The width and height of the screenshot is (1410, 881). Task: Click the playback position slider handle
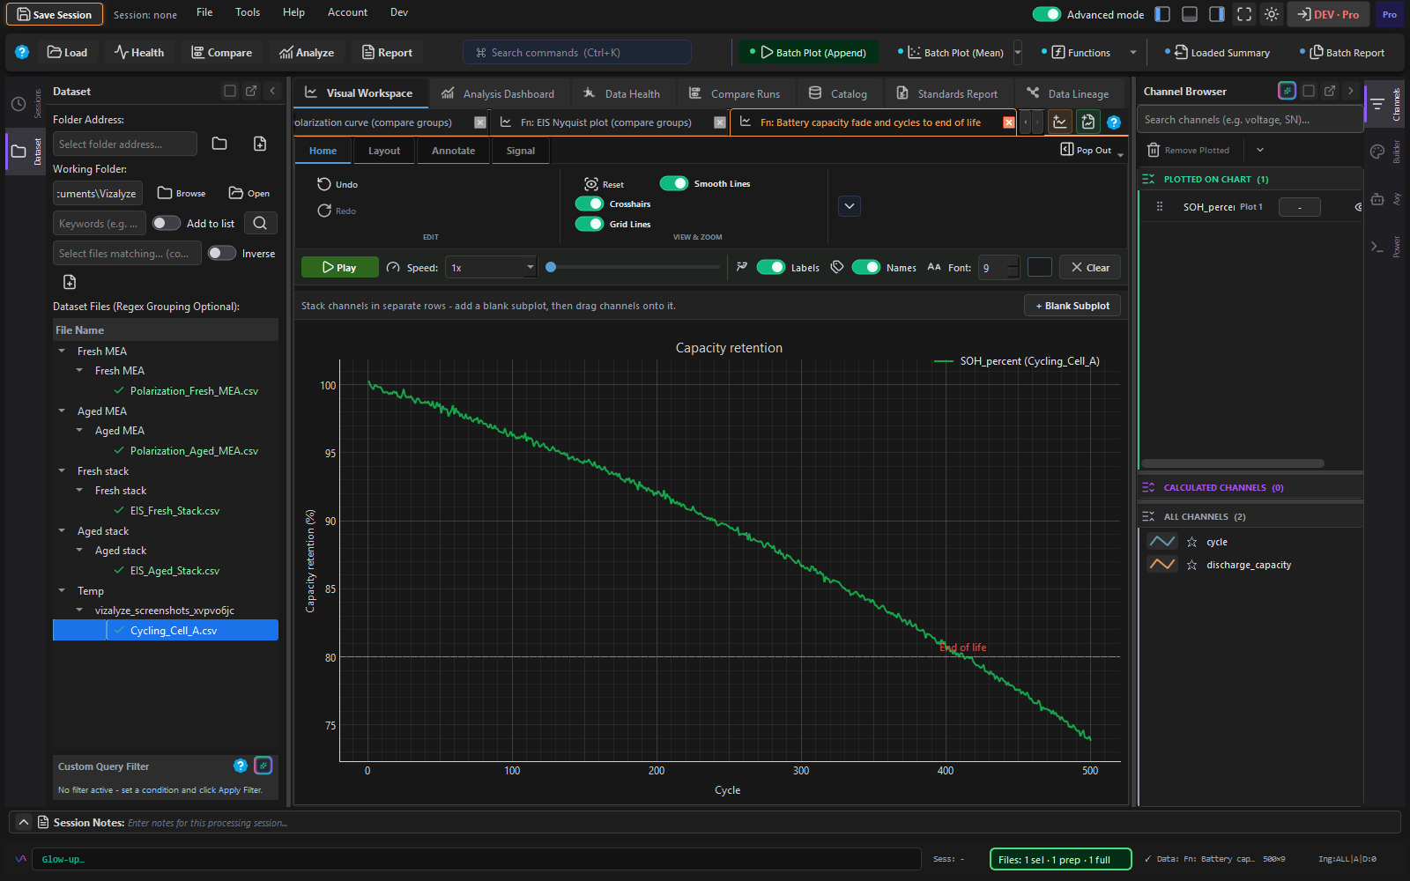click(551, 267)
